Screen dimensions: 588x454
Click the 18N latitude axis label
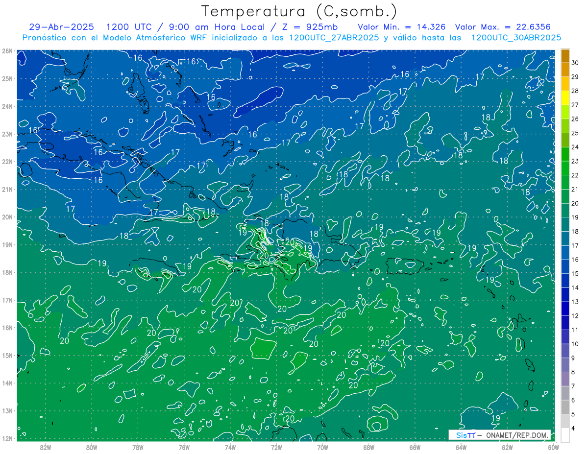click(x=7, y=272)
